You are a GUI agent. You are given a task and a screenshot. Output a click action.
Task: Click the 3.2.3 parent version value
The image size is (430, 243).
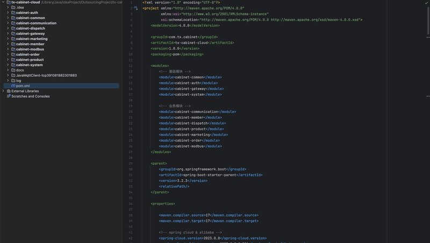click(x=182, y=181)
